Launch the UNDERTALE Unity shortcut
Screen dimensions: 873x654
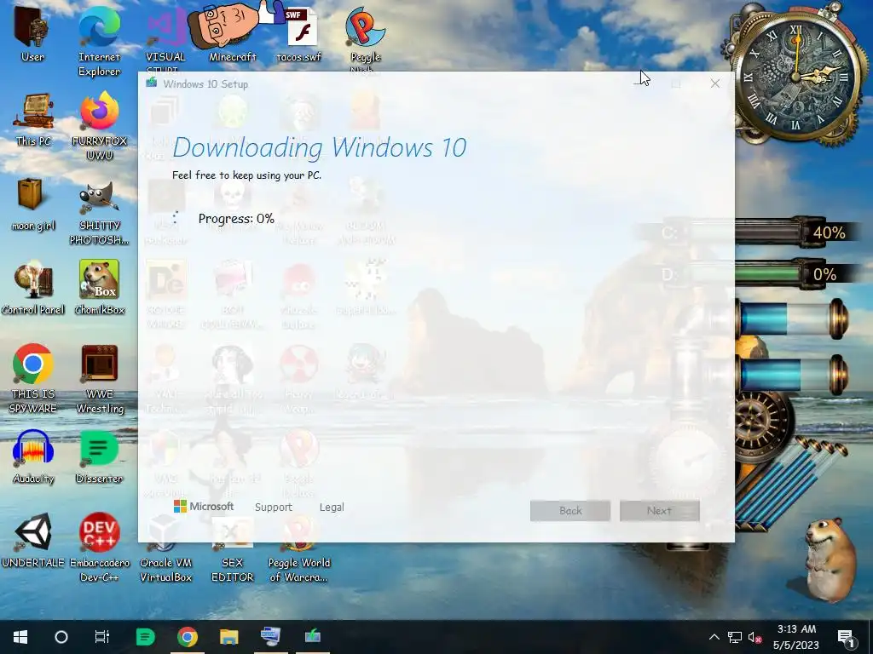tap(33, 541)
